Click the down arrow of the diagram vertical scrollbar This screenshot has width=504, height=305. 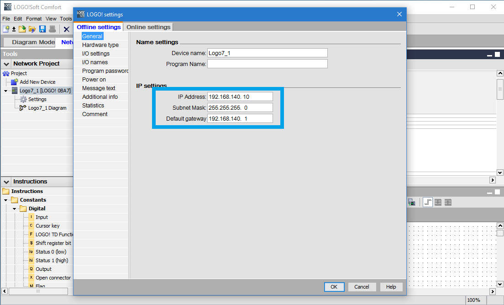click(500, 284)
